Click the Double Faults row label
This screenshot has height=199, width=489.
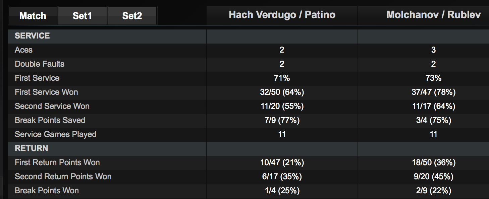40,64
